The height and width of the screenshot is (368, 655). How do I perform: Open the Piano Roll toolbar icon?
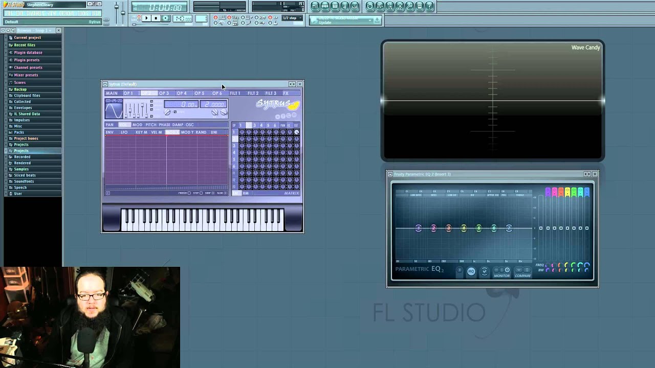click(335, 6)
